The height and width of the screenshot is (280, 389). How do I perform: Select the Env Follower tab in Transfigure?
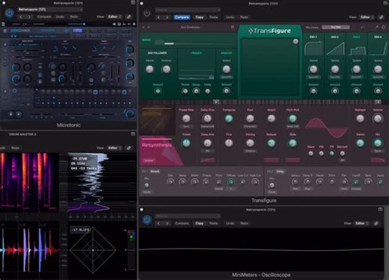157,53
